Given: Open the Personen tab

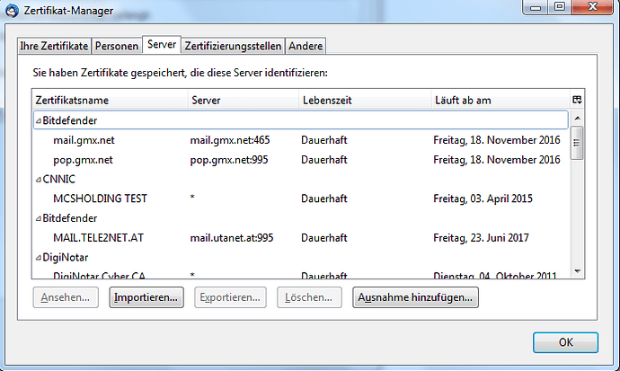Looking at the screenshot, I should (x=117, y=46).
